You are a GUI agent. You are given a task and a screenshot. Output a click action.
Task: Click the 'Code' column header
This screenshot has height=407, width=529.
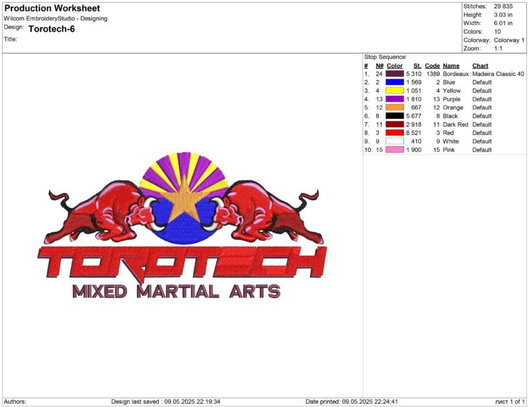tap(432, 66)
